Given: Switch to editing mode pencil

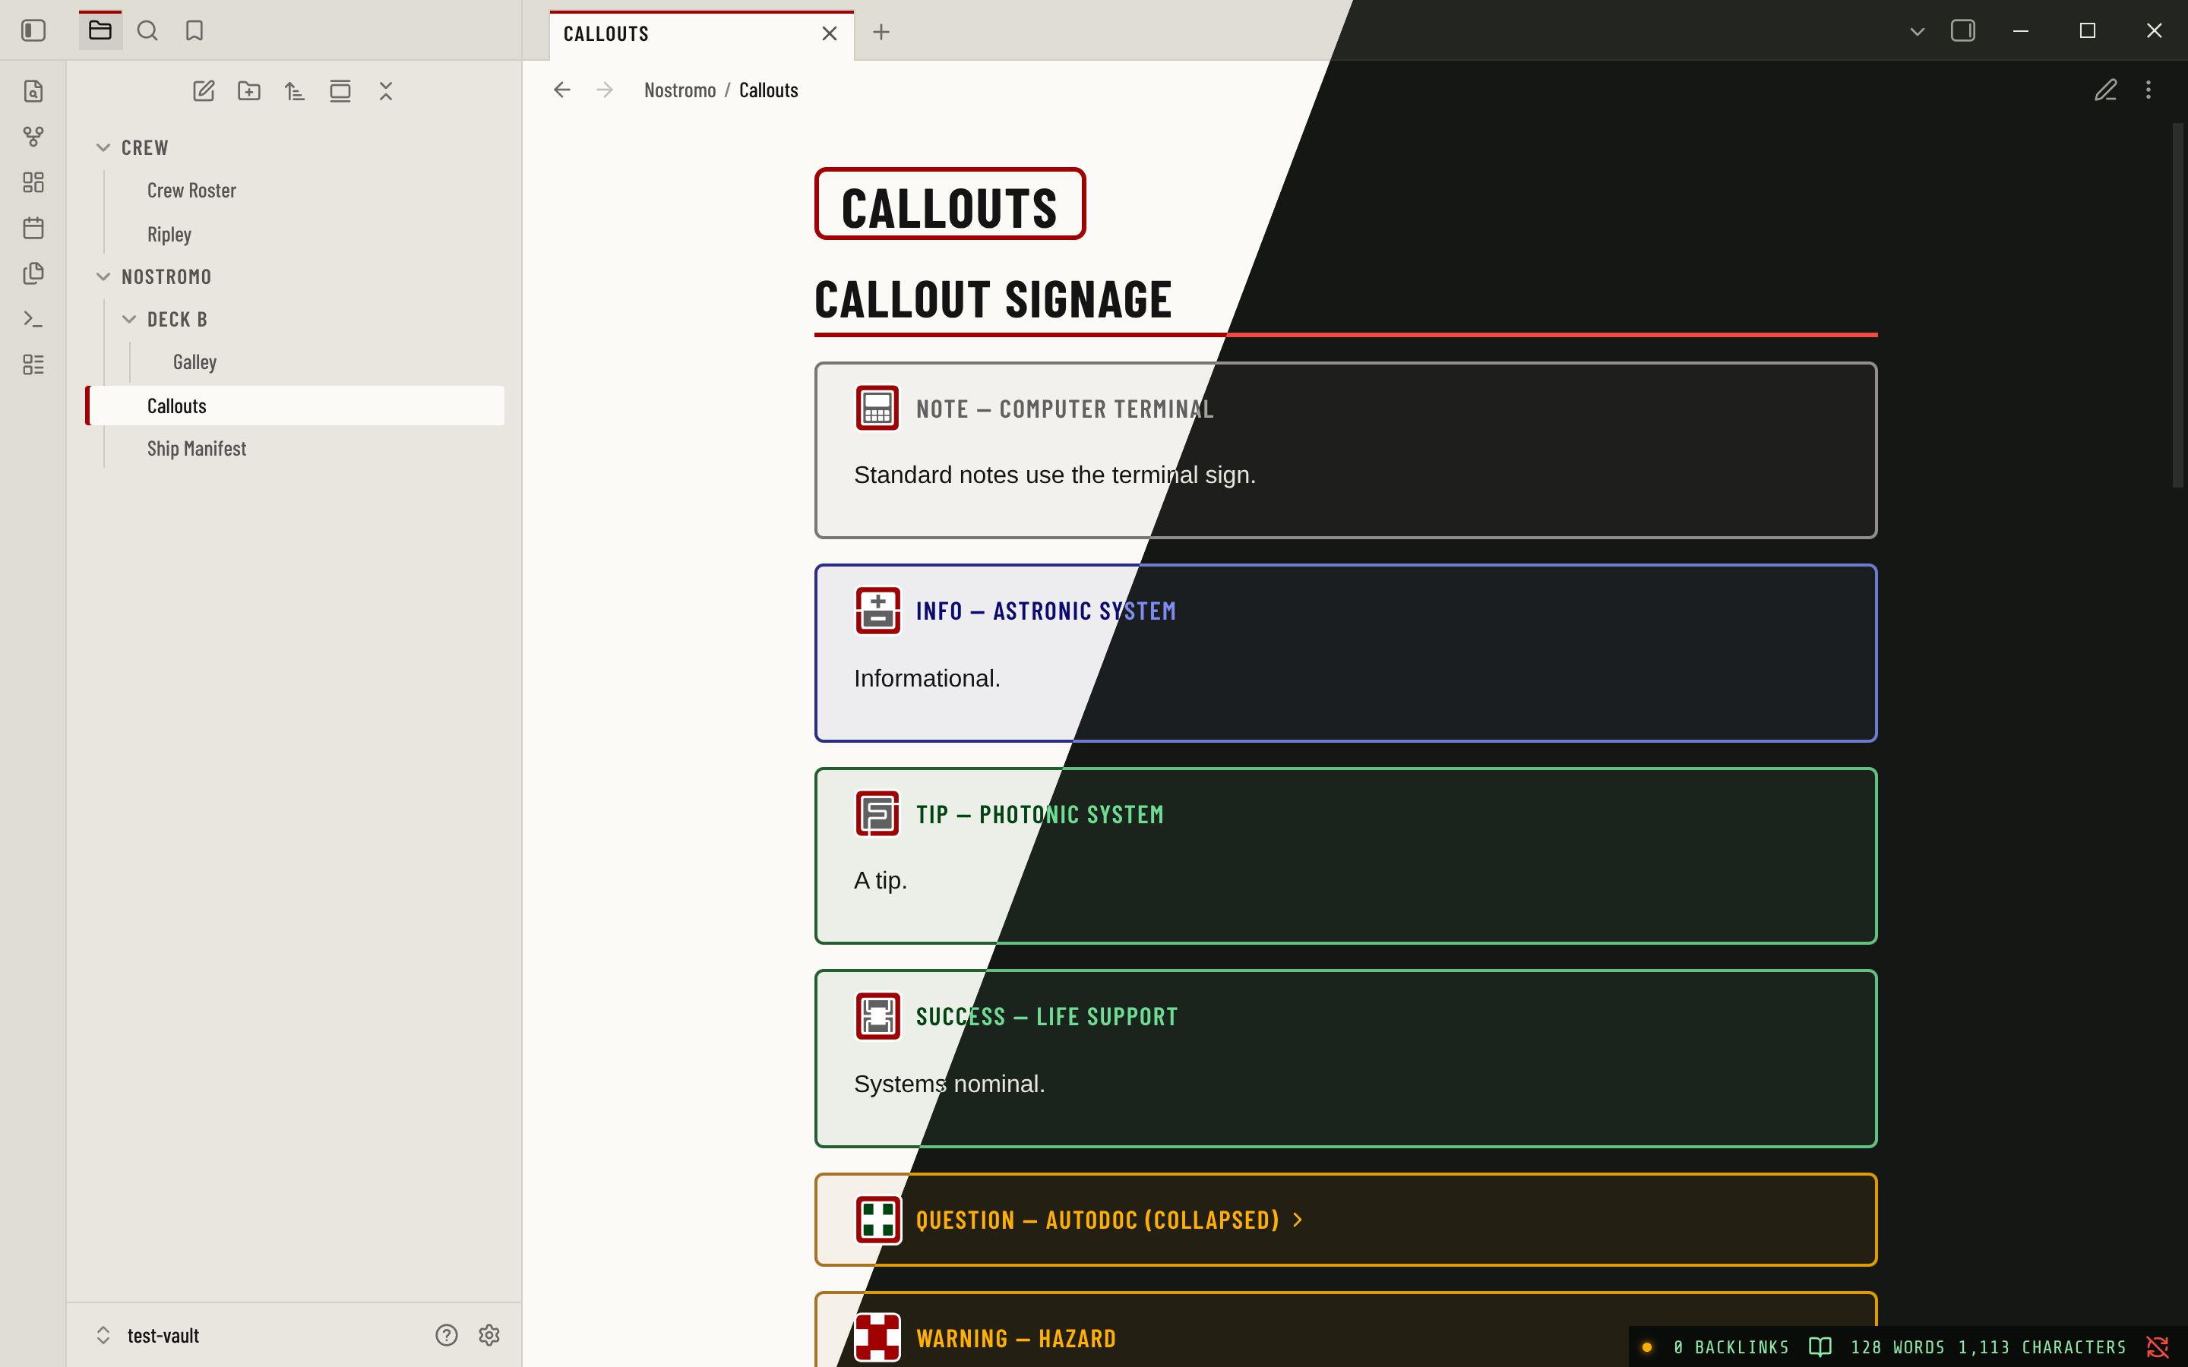Looking at the screenshot, I should point(2106,90).
